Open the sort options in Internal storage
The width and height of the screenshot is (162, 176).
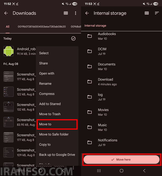point(157,13)
